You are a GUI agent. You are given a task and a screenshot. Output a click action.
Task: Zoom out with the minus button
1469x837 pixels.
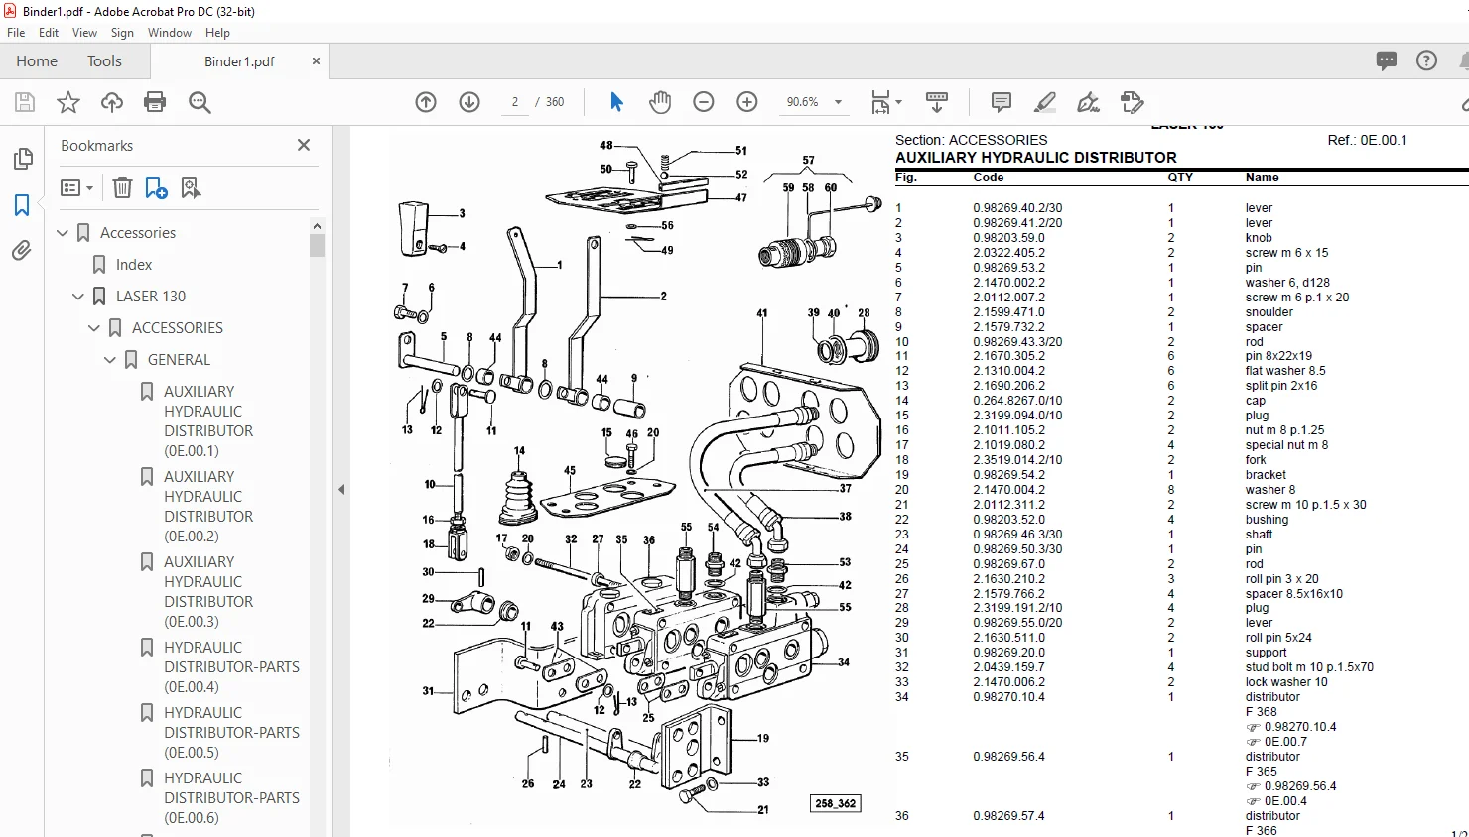coord(704,102)
